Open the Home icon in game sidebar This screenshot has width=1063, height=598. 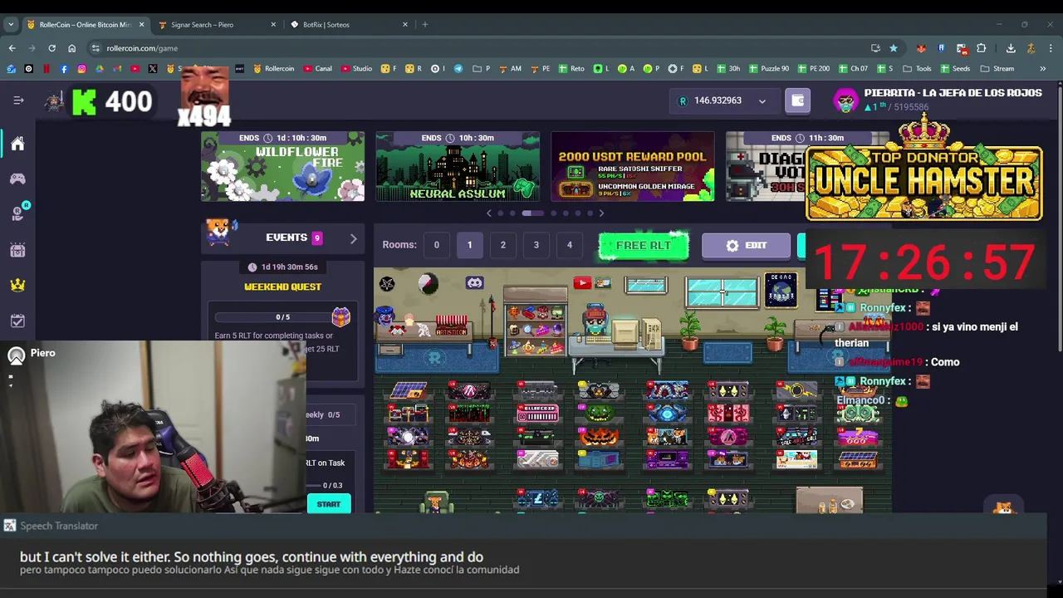point(17,144)
